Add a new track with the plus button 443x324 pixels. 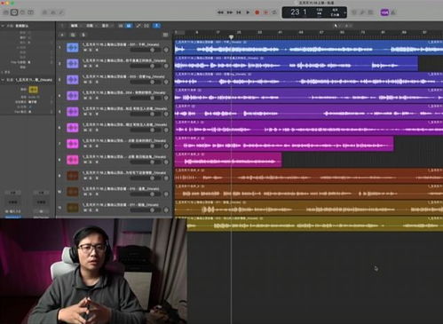(62, 35)
